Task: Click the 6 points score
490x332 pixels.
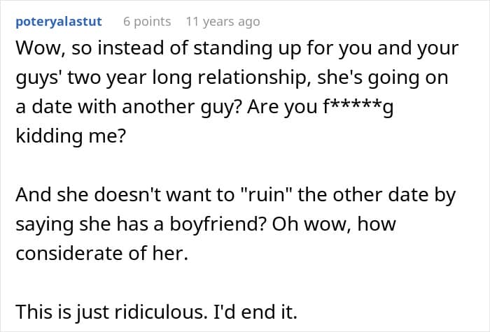Action: click(x=146, y=21)
